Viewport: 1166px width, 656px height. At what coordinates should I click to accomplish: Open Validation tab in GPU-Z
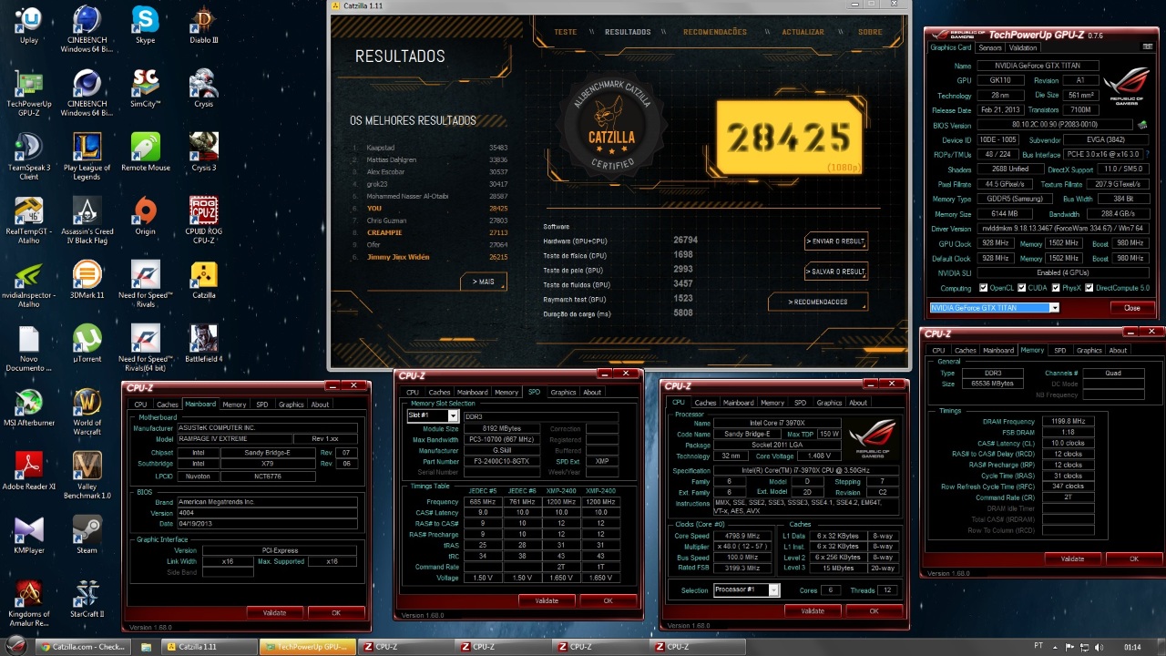(1023, 47)
